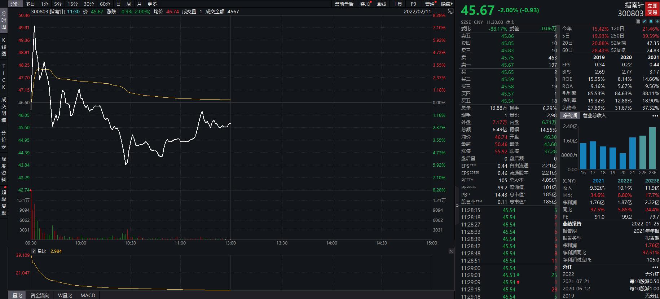Image resolution: width=660 pixels, height=299 pixels.
Task: Open 超级复盘 in left sidebar
Action: pyautogui.click(x=4, y=202)
